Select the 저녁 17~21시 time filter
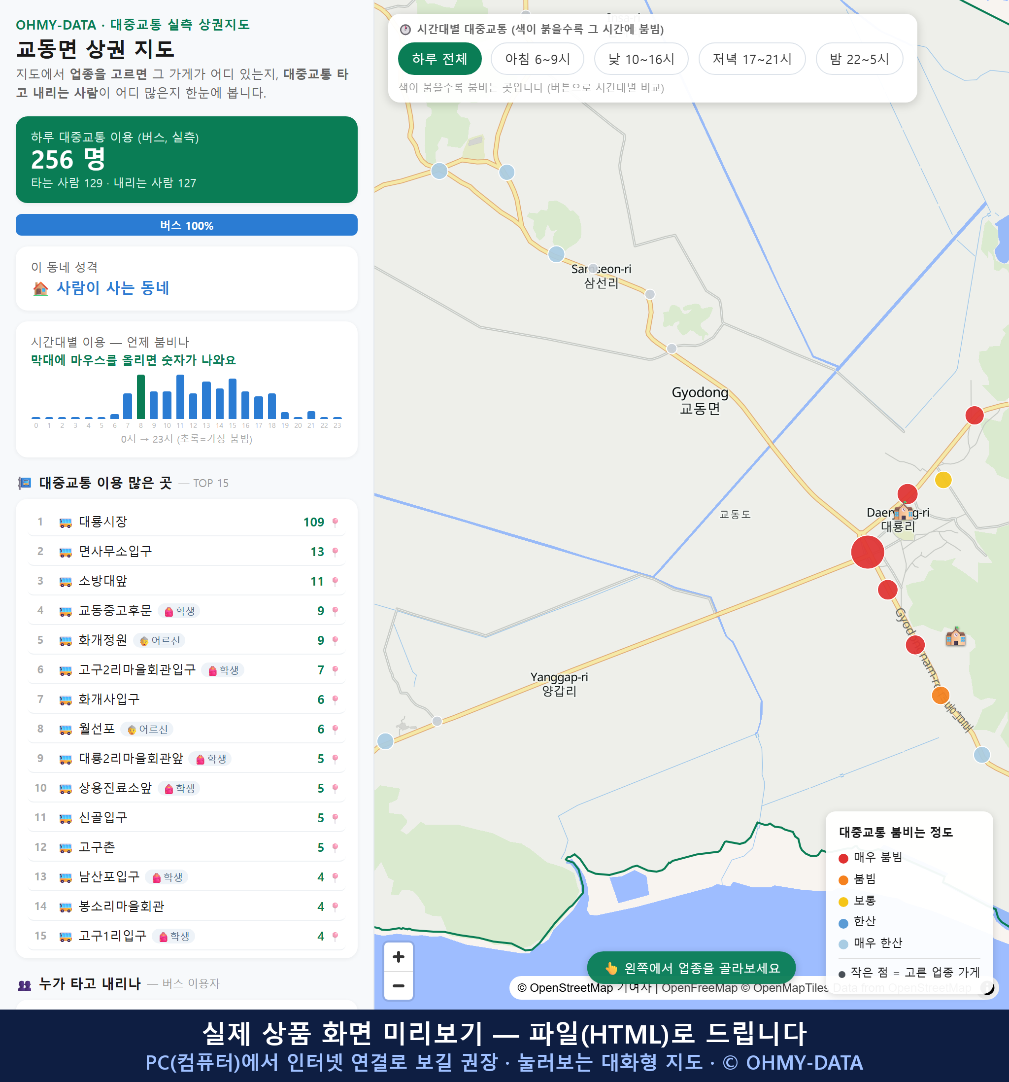1009x1082 pixels. (x=752, y=59)
